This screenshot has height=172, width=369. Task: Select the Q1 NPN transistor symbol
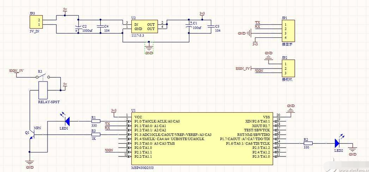(32, 135)
